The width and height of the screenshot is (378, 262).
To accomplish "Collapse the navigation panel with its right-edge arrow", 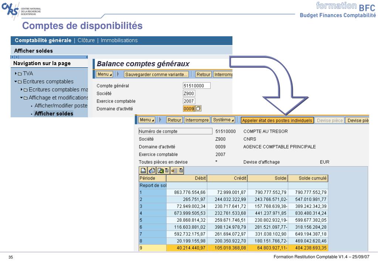I will click(x=87, y=57).
